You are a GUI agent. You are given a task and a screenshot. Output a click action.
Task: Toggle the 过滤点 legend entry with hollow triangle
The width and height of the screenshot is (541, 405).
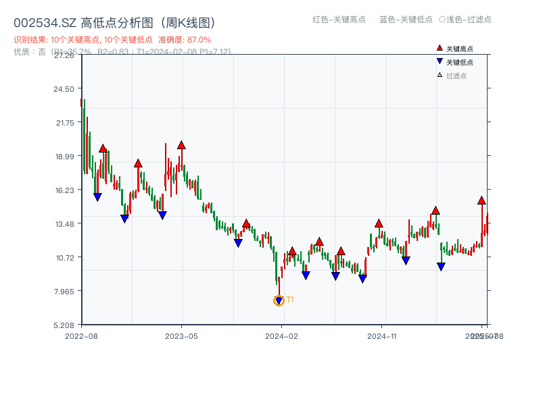pos(452,76)
